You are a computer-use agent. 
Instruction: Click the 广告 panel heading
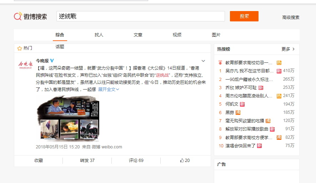pos(221,164)
